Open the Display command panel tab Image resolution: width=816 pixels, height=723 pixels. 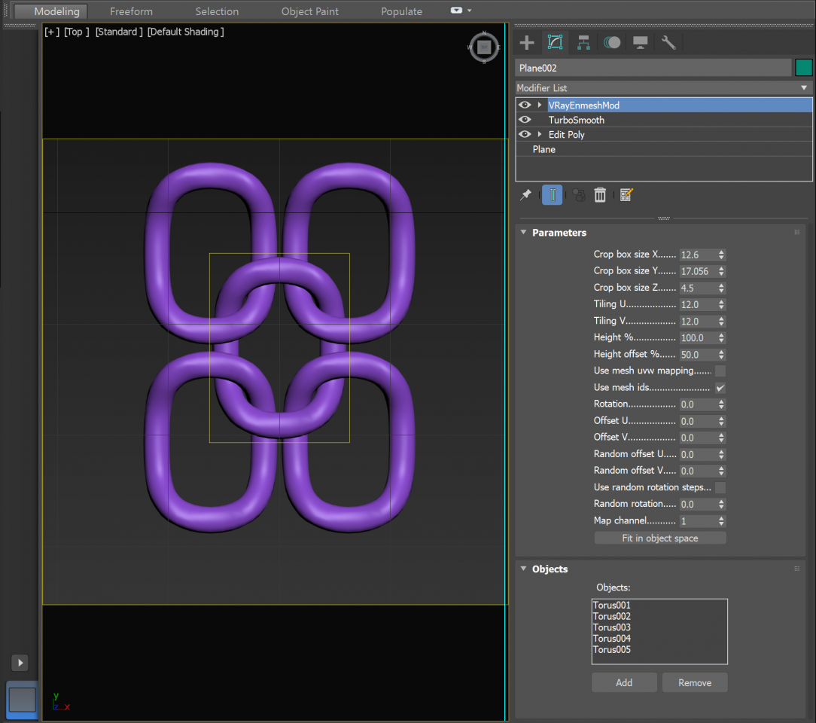pyautogui.click(x=641, y=42)
